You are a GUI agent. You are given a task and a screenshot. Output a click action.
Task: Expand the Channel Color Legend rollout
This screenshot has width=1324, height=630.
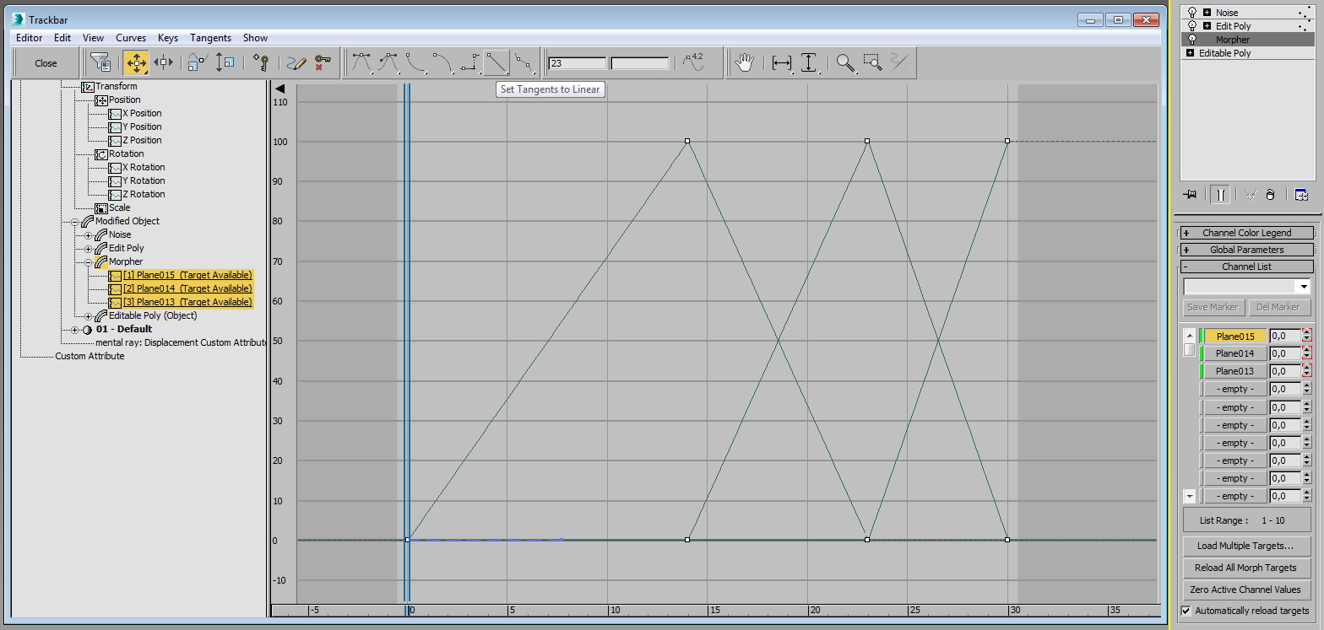click(1247, 233)
